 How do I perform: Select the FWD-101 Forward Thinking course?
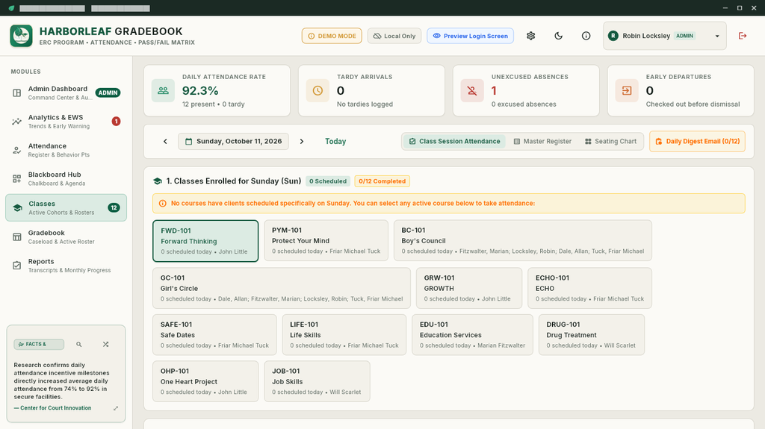[x=205, y=241]
